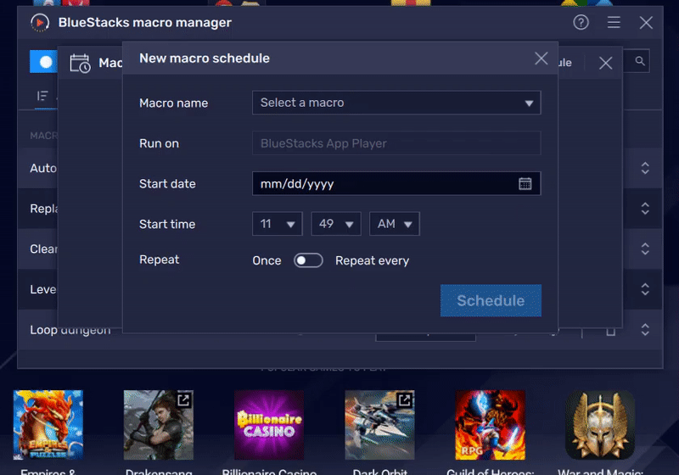
Task: Close the New macro schedule dialog
Action: tap(541, 59)
